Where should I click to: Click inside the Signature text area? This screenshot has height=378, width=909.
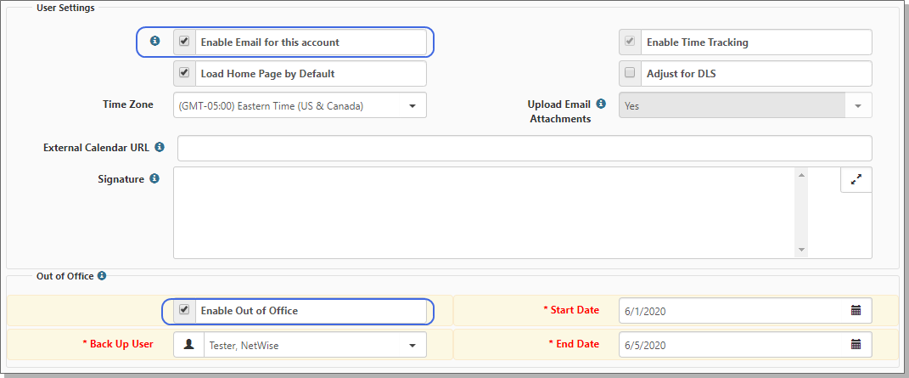[484, 212]
